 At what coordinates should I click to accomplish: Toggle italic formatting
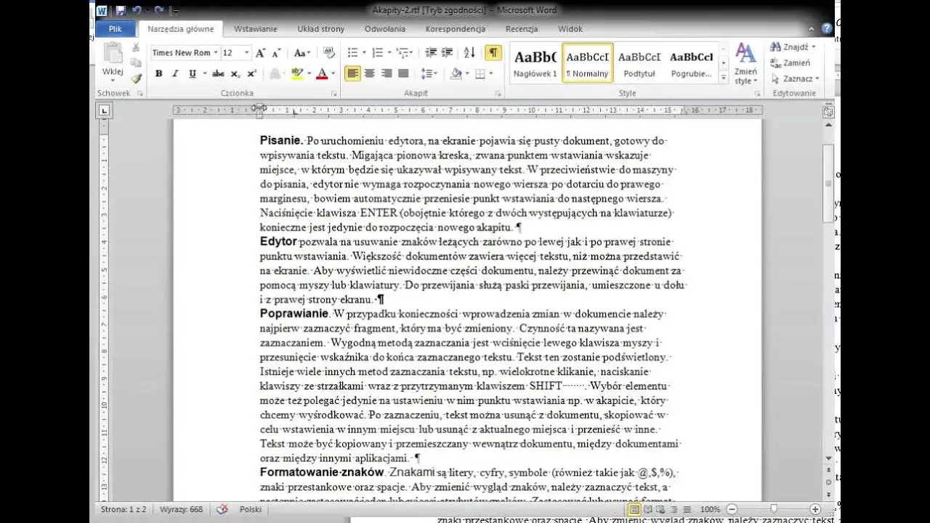pos(175,73)
